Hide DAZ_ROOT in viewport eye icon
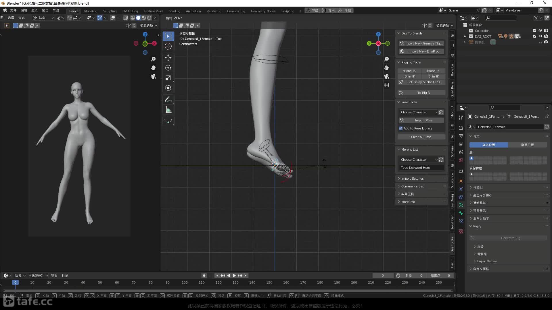Image resolution: width=552 pixels, height=310 pixels. click(540, 36)
